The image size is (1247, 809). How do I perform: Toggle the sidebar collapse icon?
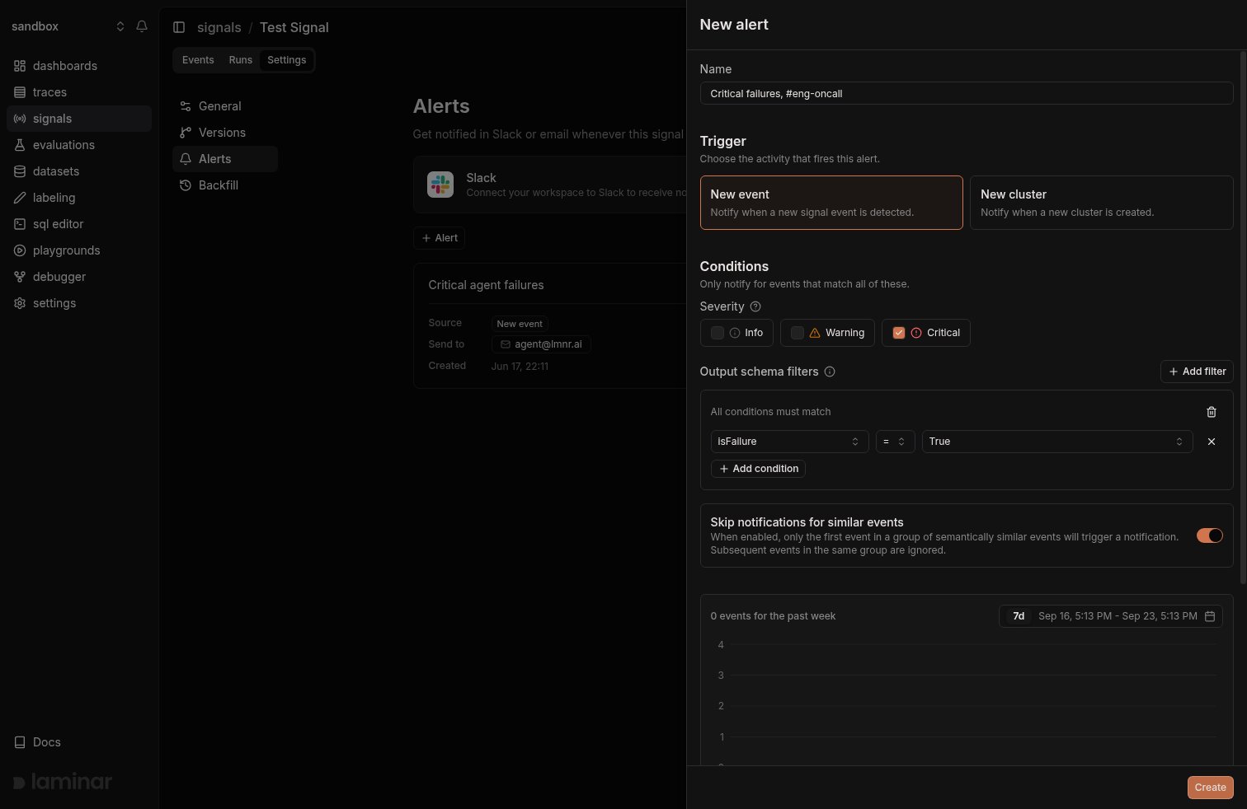[179, 27]
